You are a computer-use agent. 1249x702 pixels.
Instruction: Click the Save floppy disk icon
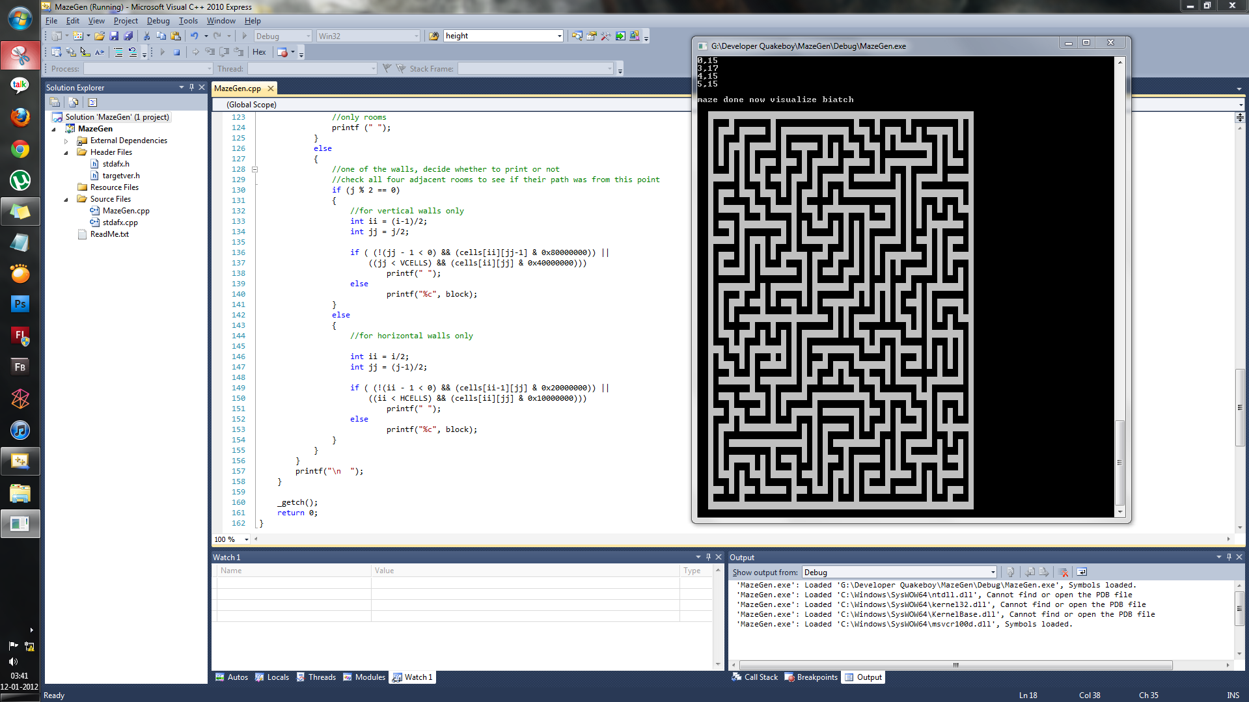coord(114,36)
